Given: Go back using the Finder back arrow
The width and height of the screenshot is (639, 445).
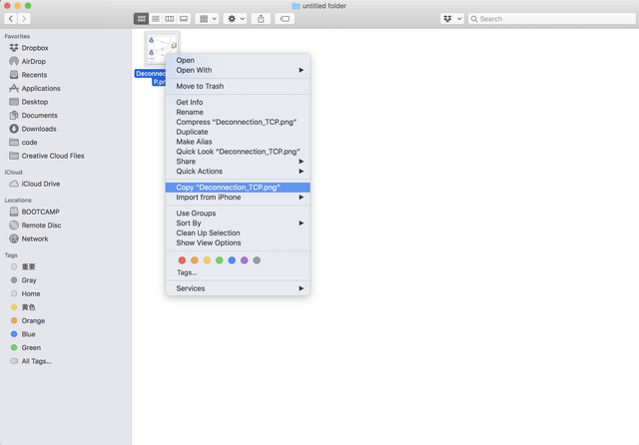Looking at the screenshot, I should coord(11,18).
